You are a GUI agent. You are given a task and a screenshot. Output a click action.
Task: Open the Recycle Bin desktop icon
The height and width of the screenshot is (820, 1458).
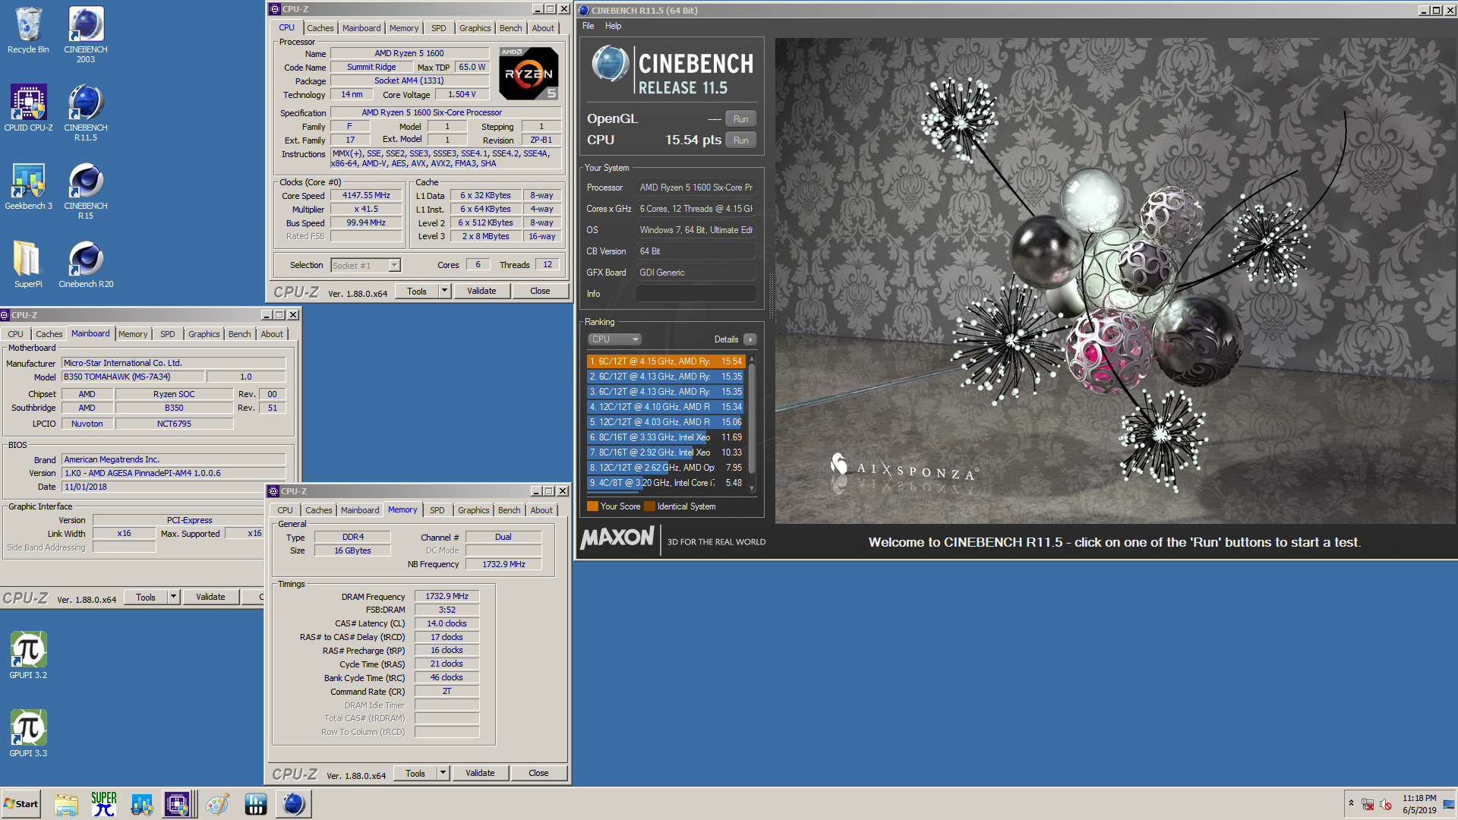(28, 30)
